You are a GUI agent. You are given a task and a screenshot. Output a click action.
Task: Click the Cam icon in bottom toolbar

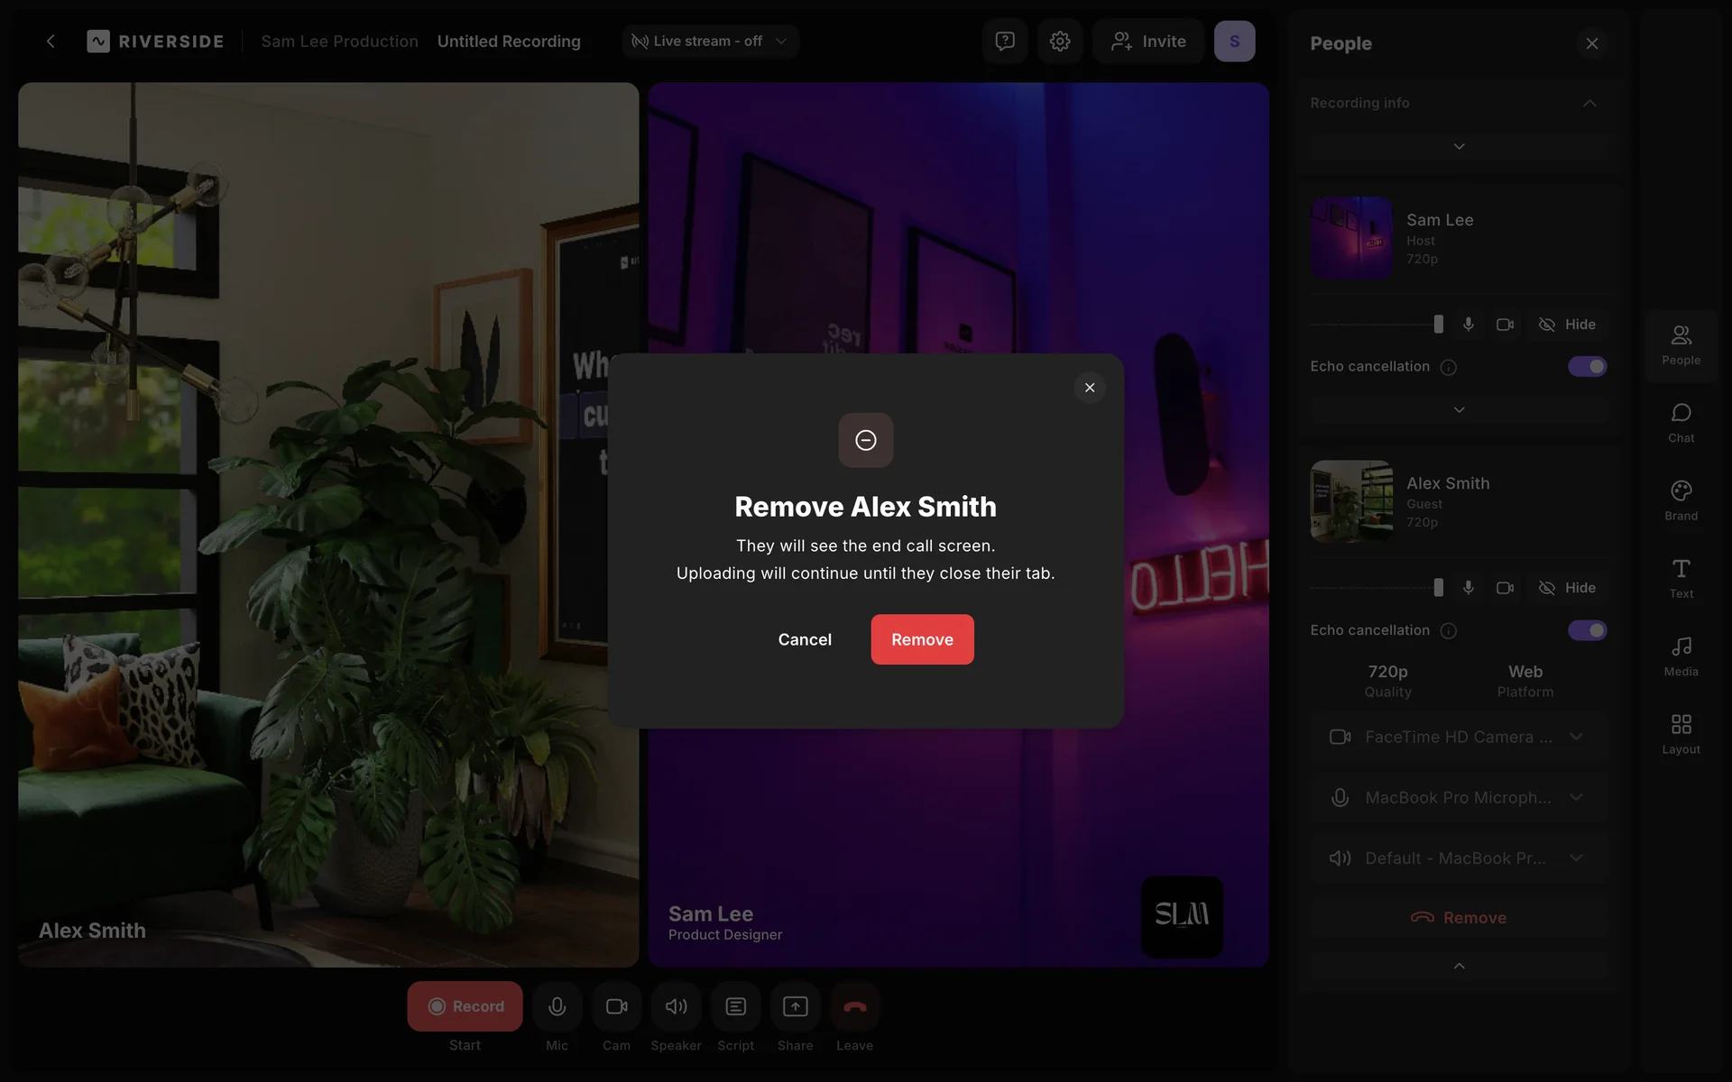pyautogui.click(x=616, y=1006)
